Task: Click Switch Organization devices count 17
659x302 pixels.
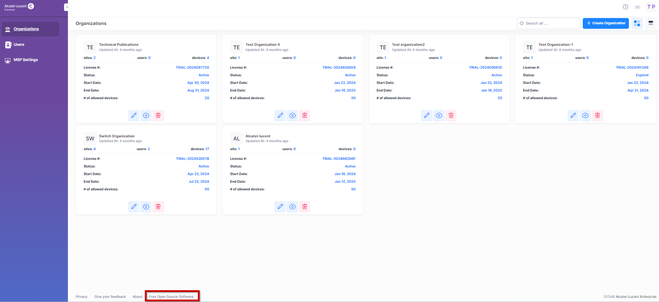Action: coord(207,149)
